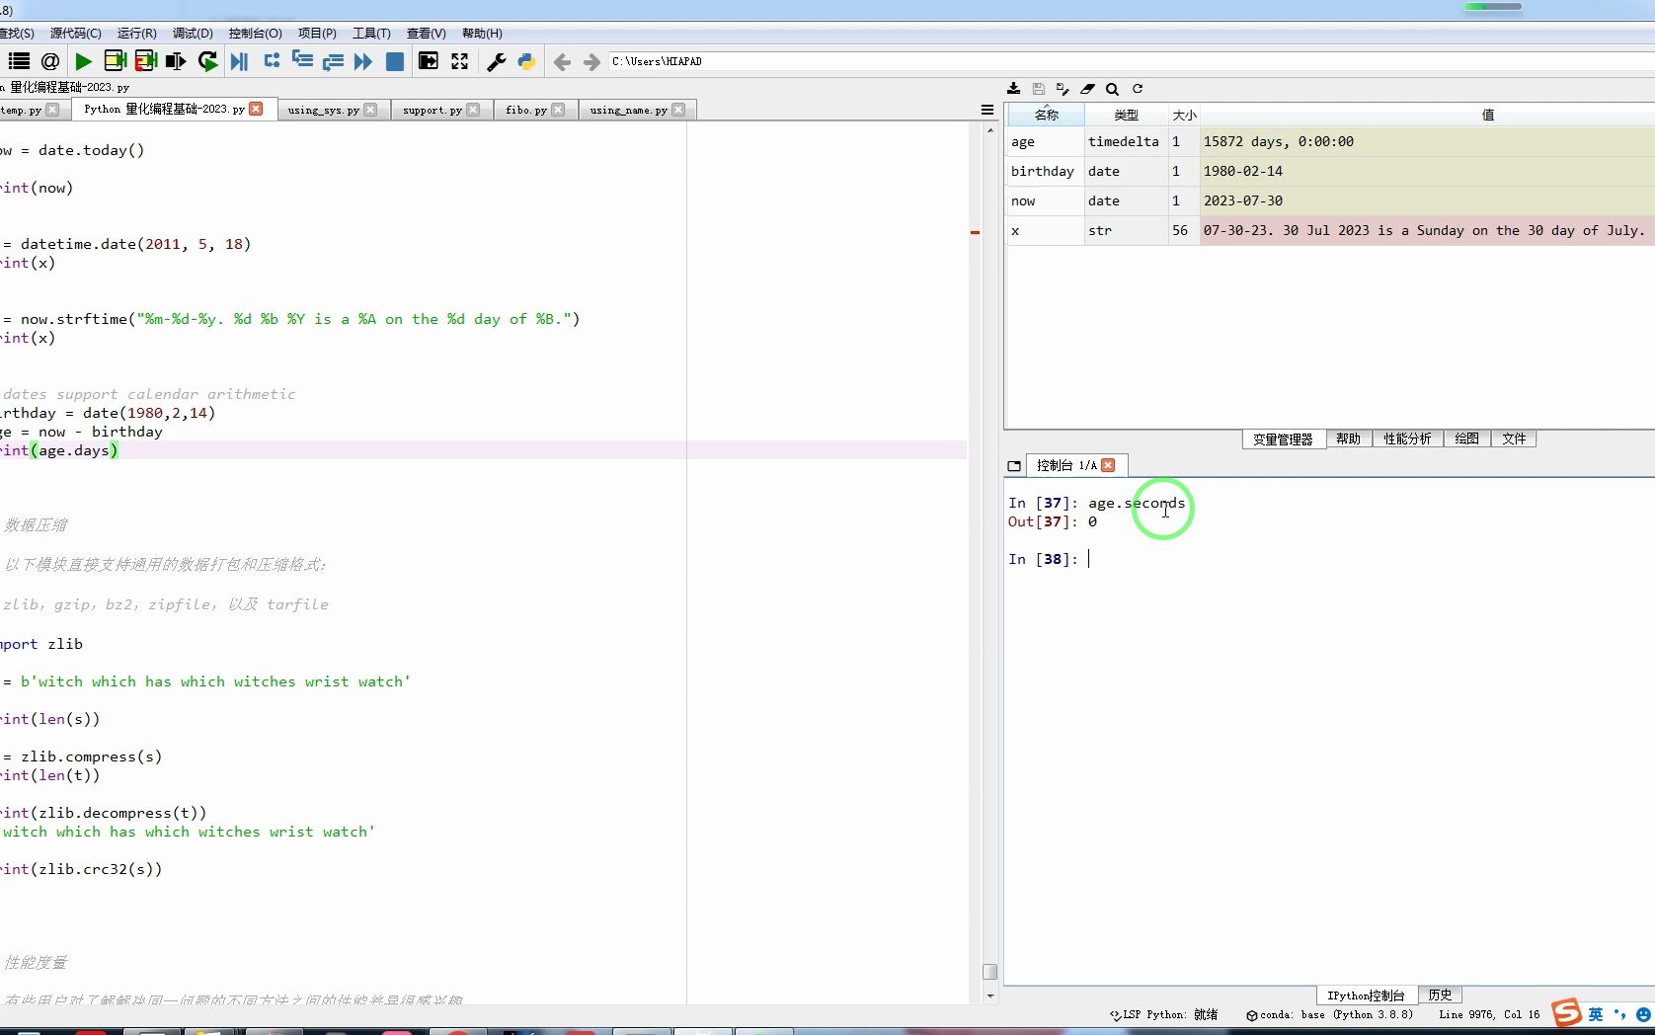This screenshot has width=1655, height=1035.
Task: Save variable data as new file
Action: tap(1063, 89)
